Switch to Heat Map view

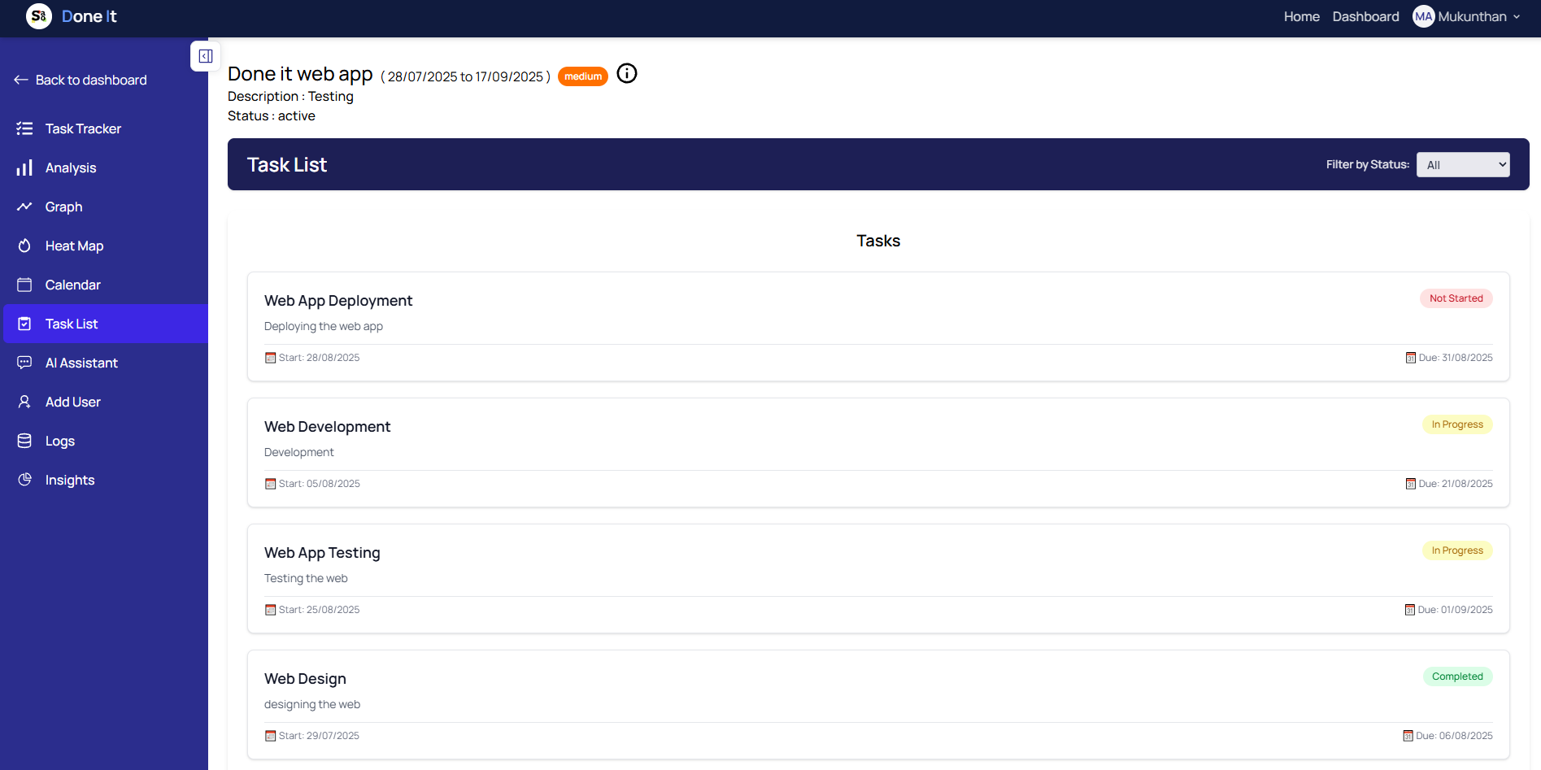click(106, 246)
